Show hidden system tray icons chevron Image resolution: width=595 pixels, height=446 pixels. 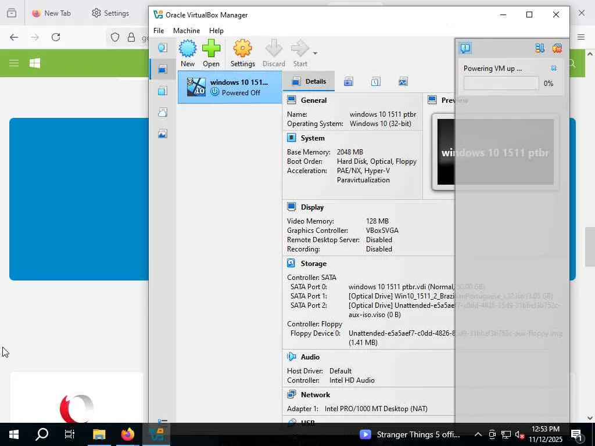478,434
